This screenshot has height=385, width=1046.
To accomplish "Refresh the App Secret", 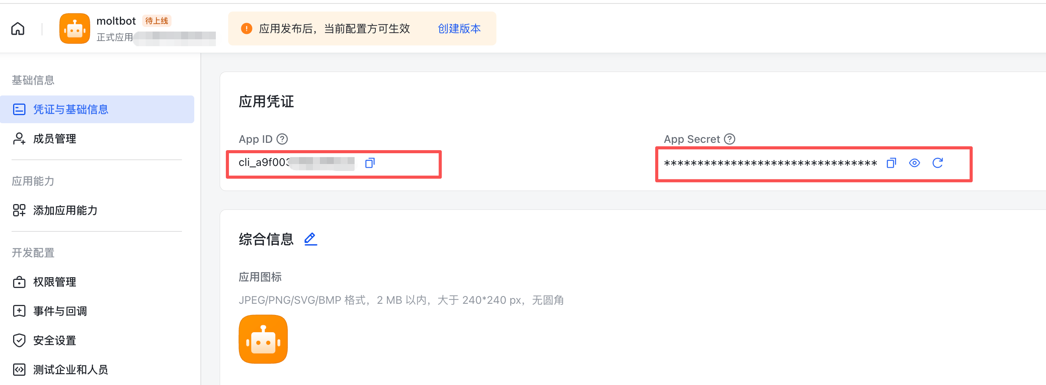I will point(938,163).
